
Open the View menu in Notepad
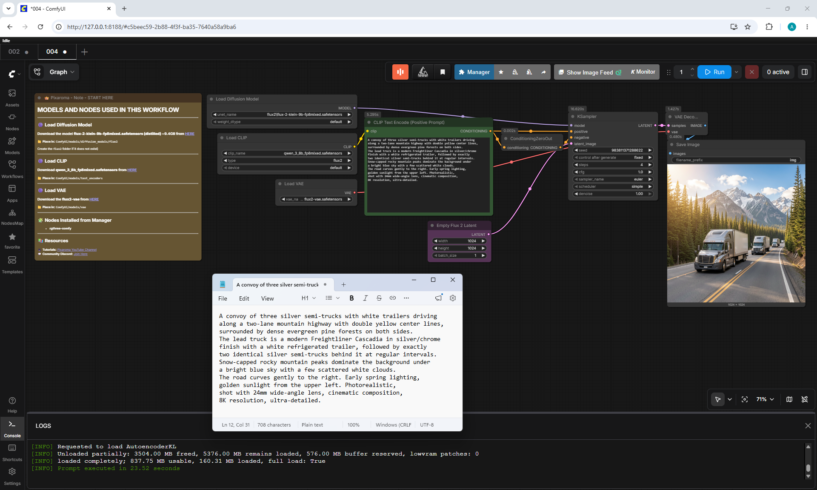[267, 298]
